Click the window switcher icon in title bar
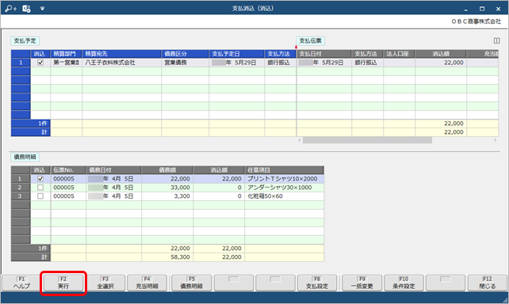The width and height of the screenshot is (509, 304). 27,9
